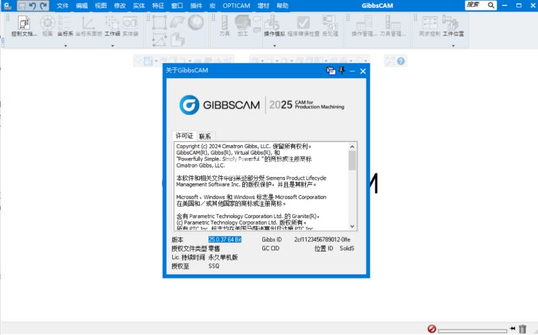Select the curved surface elbow icon

tap(178, 23)
